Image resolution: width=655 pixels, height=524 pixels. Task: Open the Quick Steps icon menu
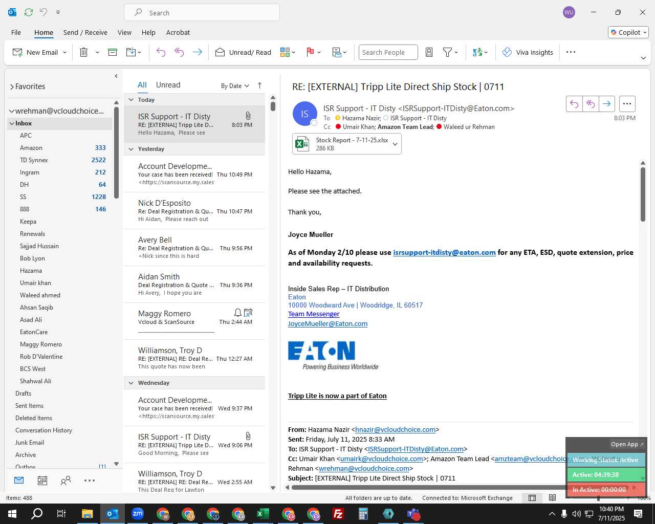[x=339, y=52]
